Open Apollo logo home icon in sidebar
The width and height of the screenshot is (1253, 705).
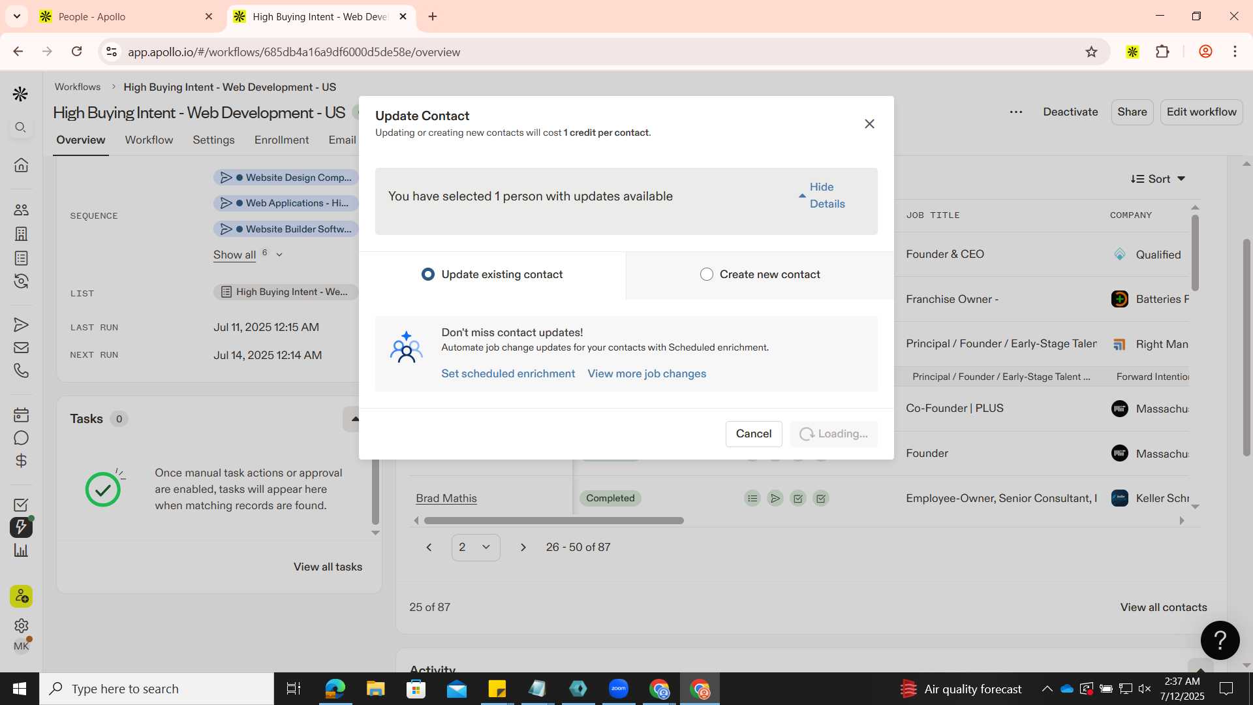pos(20,95)
